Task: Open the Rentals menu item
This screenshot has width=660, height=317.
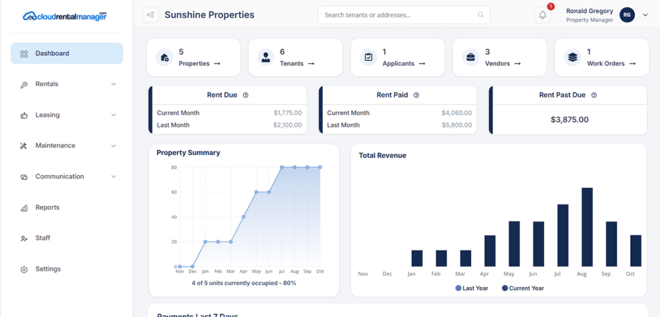Action: pos(67,84)
